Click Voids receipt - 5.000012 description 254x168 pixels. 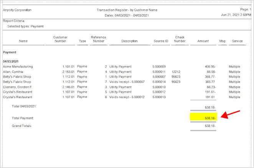click(127, 97)
